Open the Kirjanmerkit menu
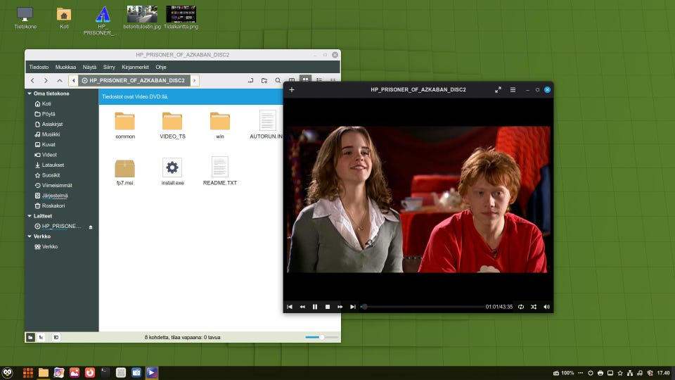675x380 pixels. click(135, 67)
